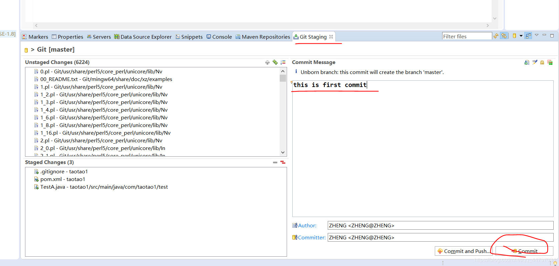Toggle Add Change-Id icon
This screenshot has height=266, width=559.
[550, 62]
